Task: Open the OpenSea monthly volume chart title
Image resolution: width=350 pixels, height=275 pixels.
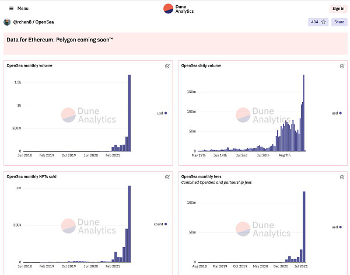Action: pyautogui.click(x=30, y=65)
